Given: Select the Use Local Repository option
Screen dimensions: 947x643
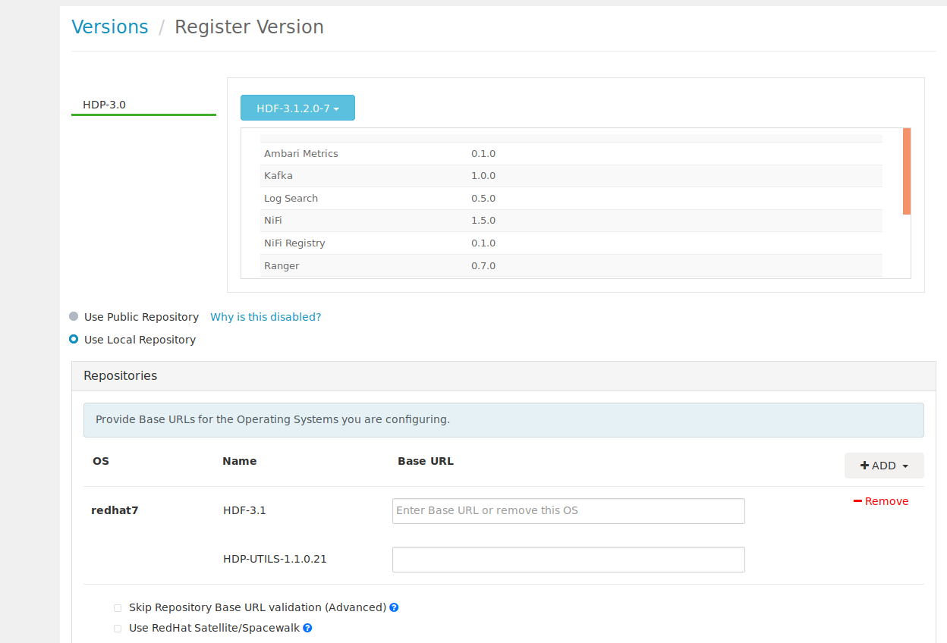Looking at the screenshot, I should point(73,339).
